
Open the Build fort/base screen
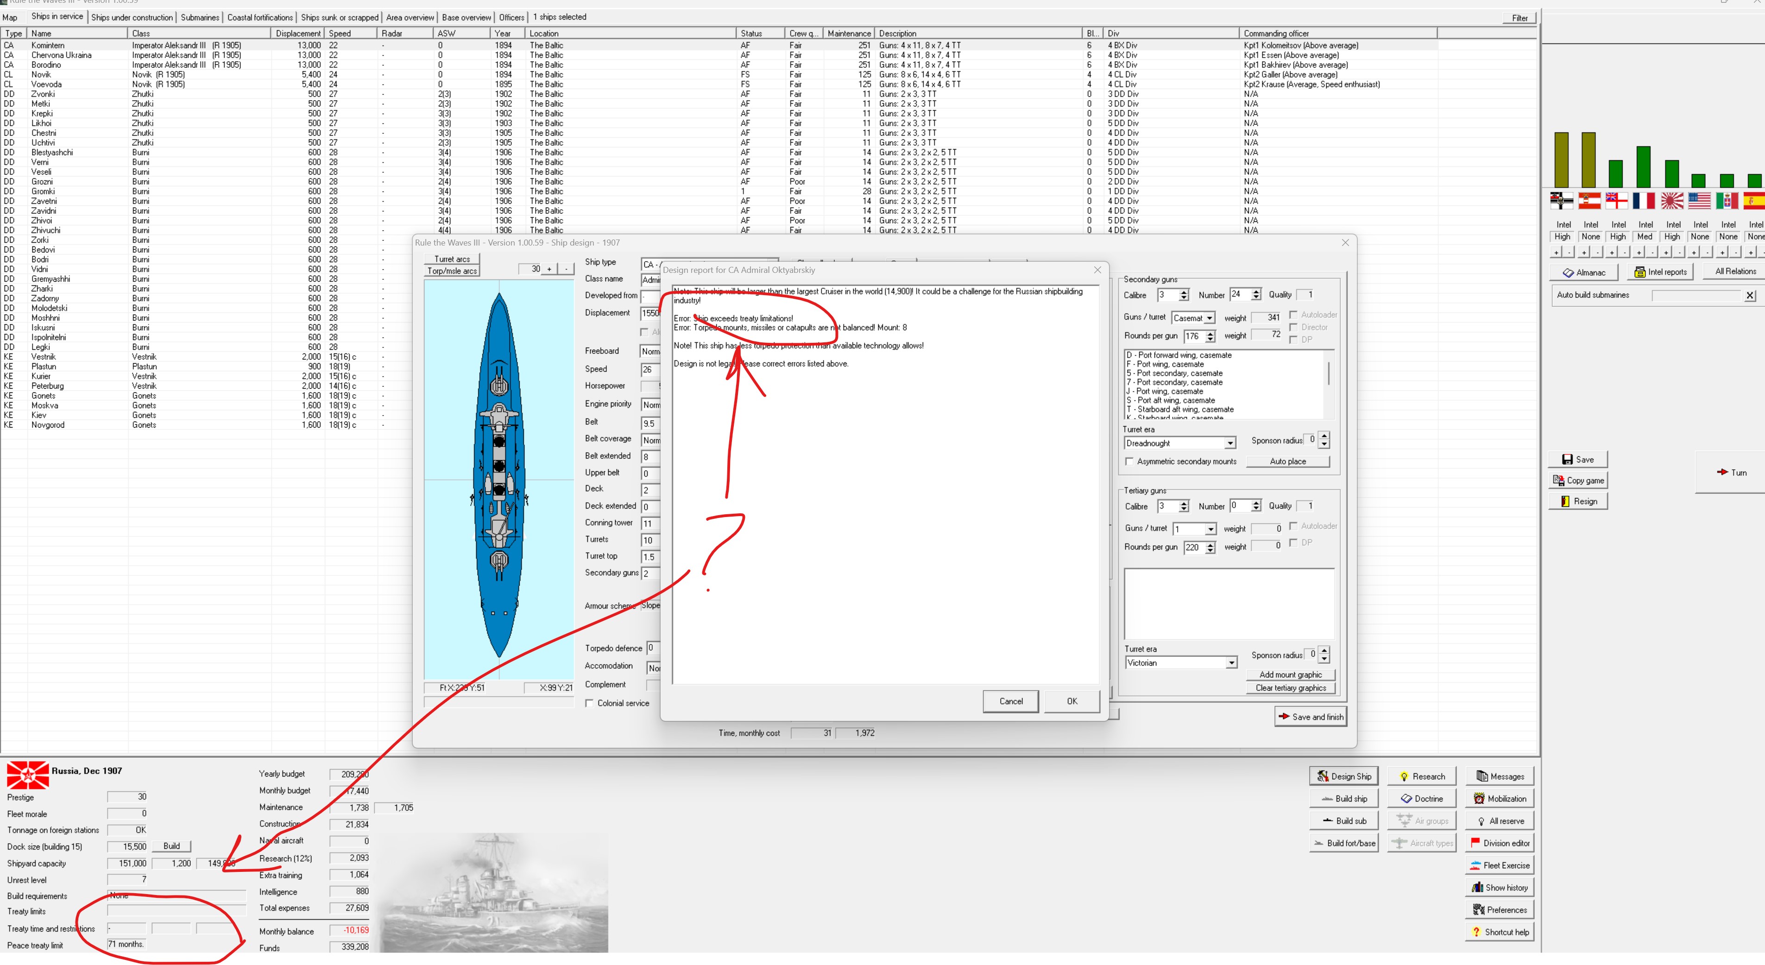pos(1343,843)
